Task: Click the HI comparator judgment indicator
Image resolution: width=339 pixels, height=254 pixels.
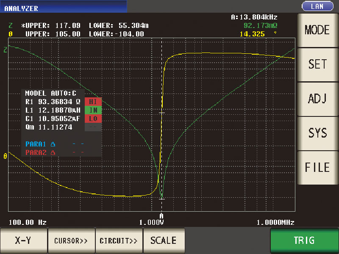Action: pyautogui.click(x=93, y=102)
